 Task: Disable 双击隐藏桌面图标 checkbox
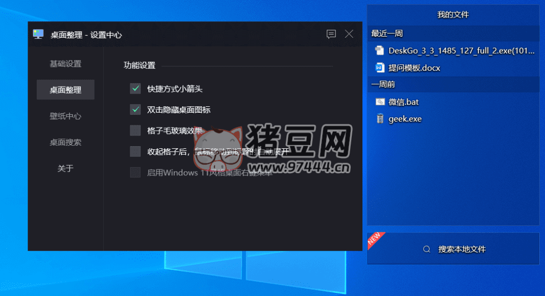click(x=135, y=109)
